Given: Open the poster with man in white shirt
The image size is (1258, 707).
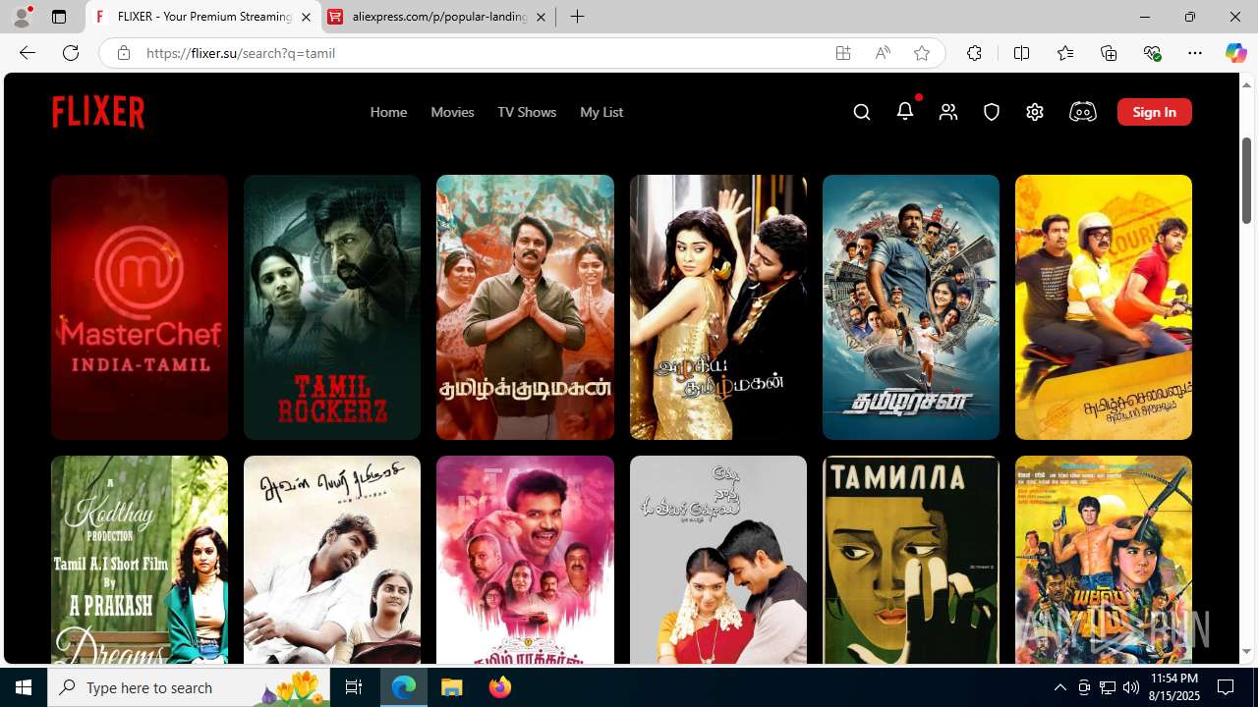Looking at the screenshot, I should coord(332,560).
